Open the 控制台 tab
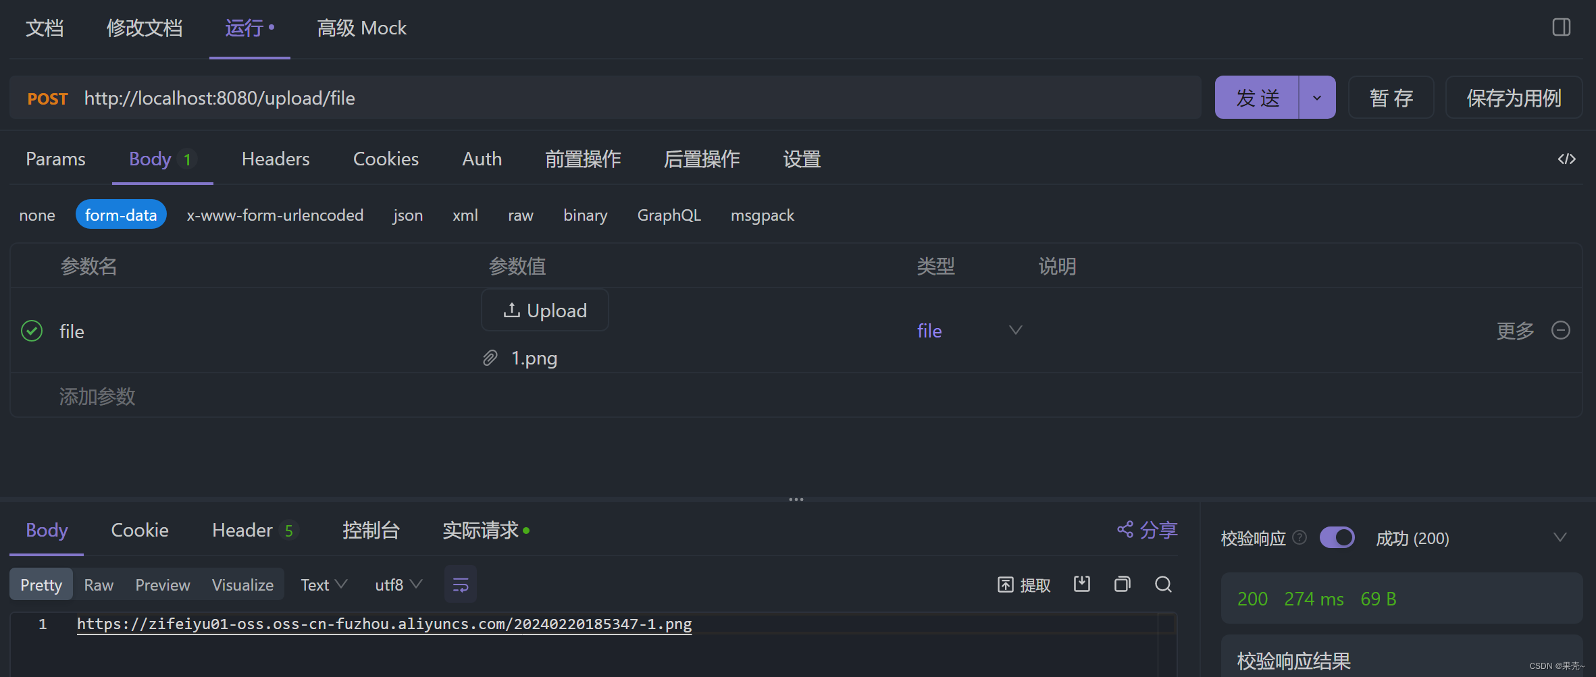 [x=371, y=530]
